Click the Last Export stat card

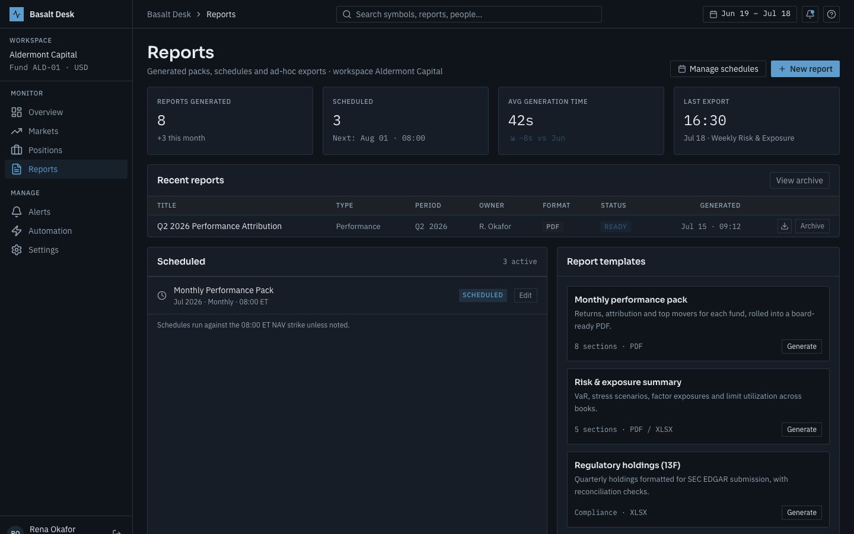[x=757, y=121]
